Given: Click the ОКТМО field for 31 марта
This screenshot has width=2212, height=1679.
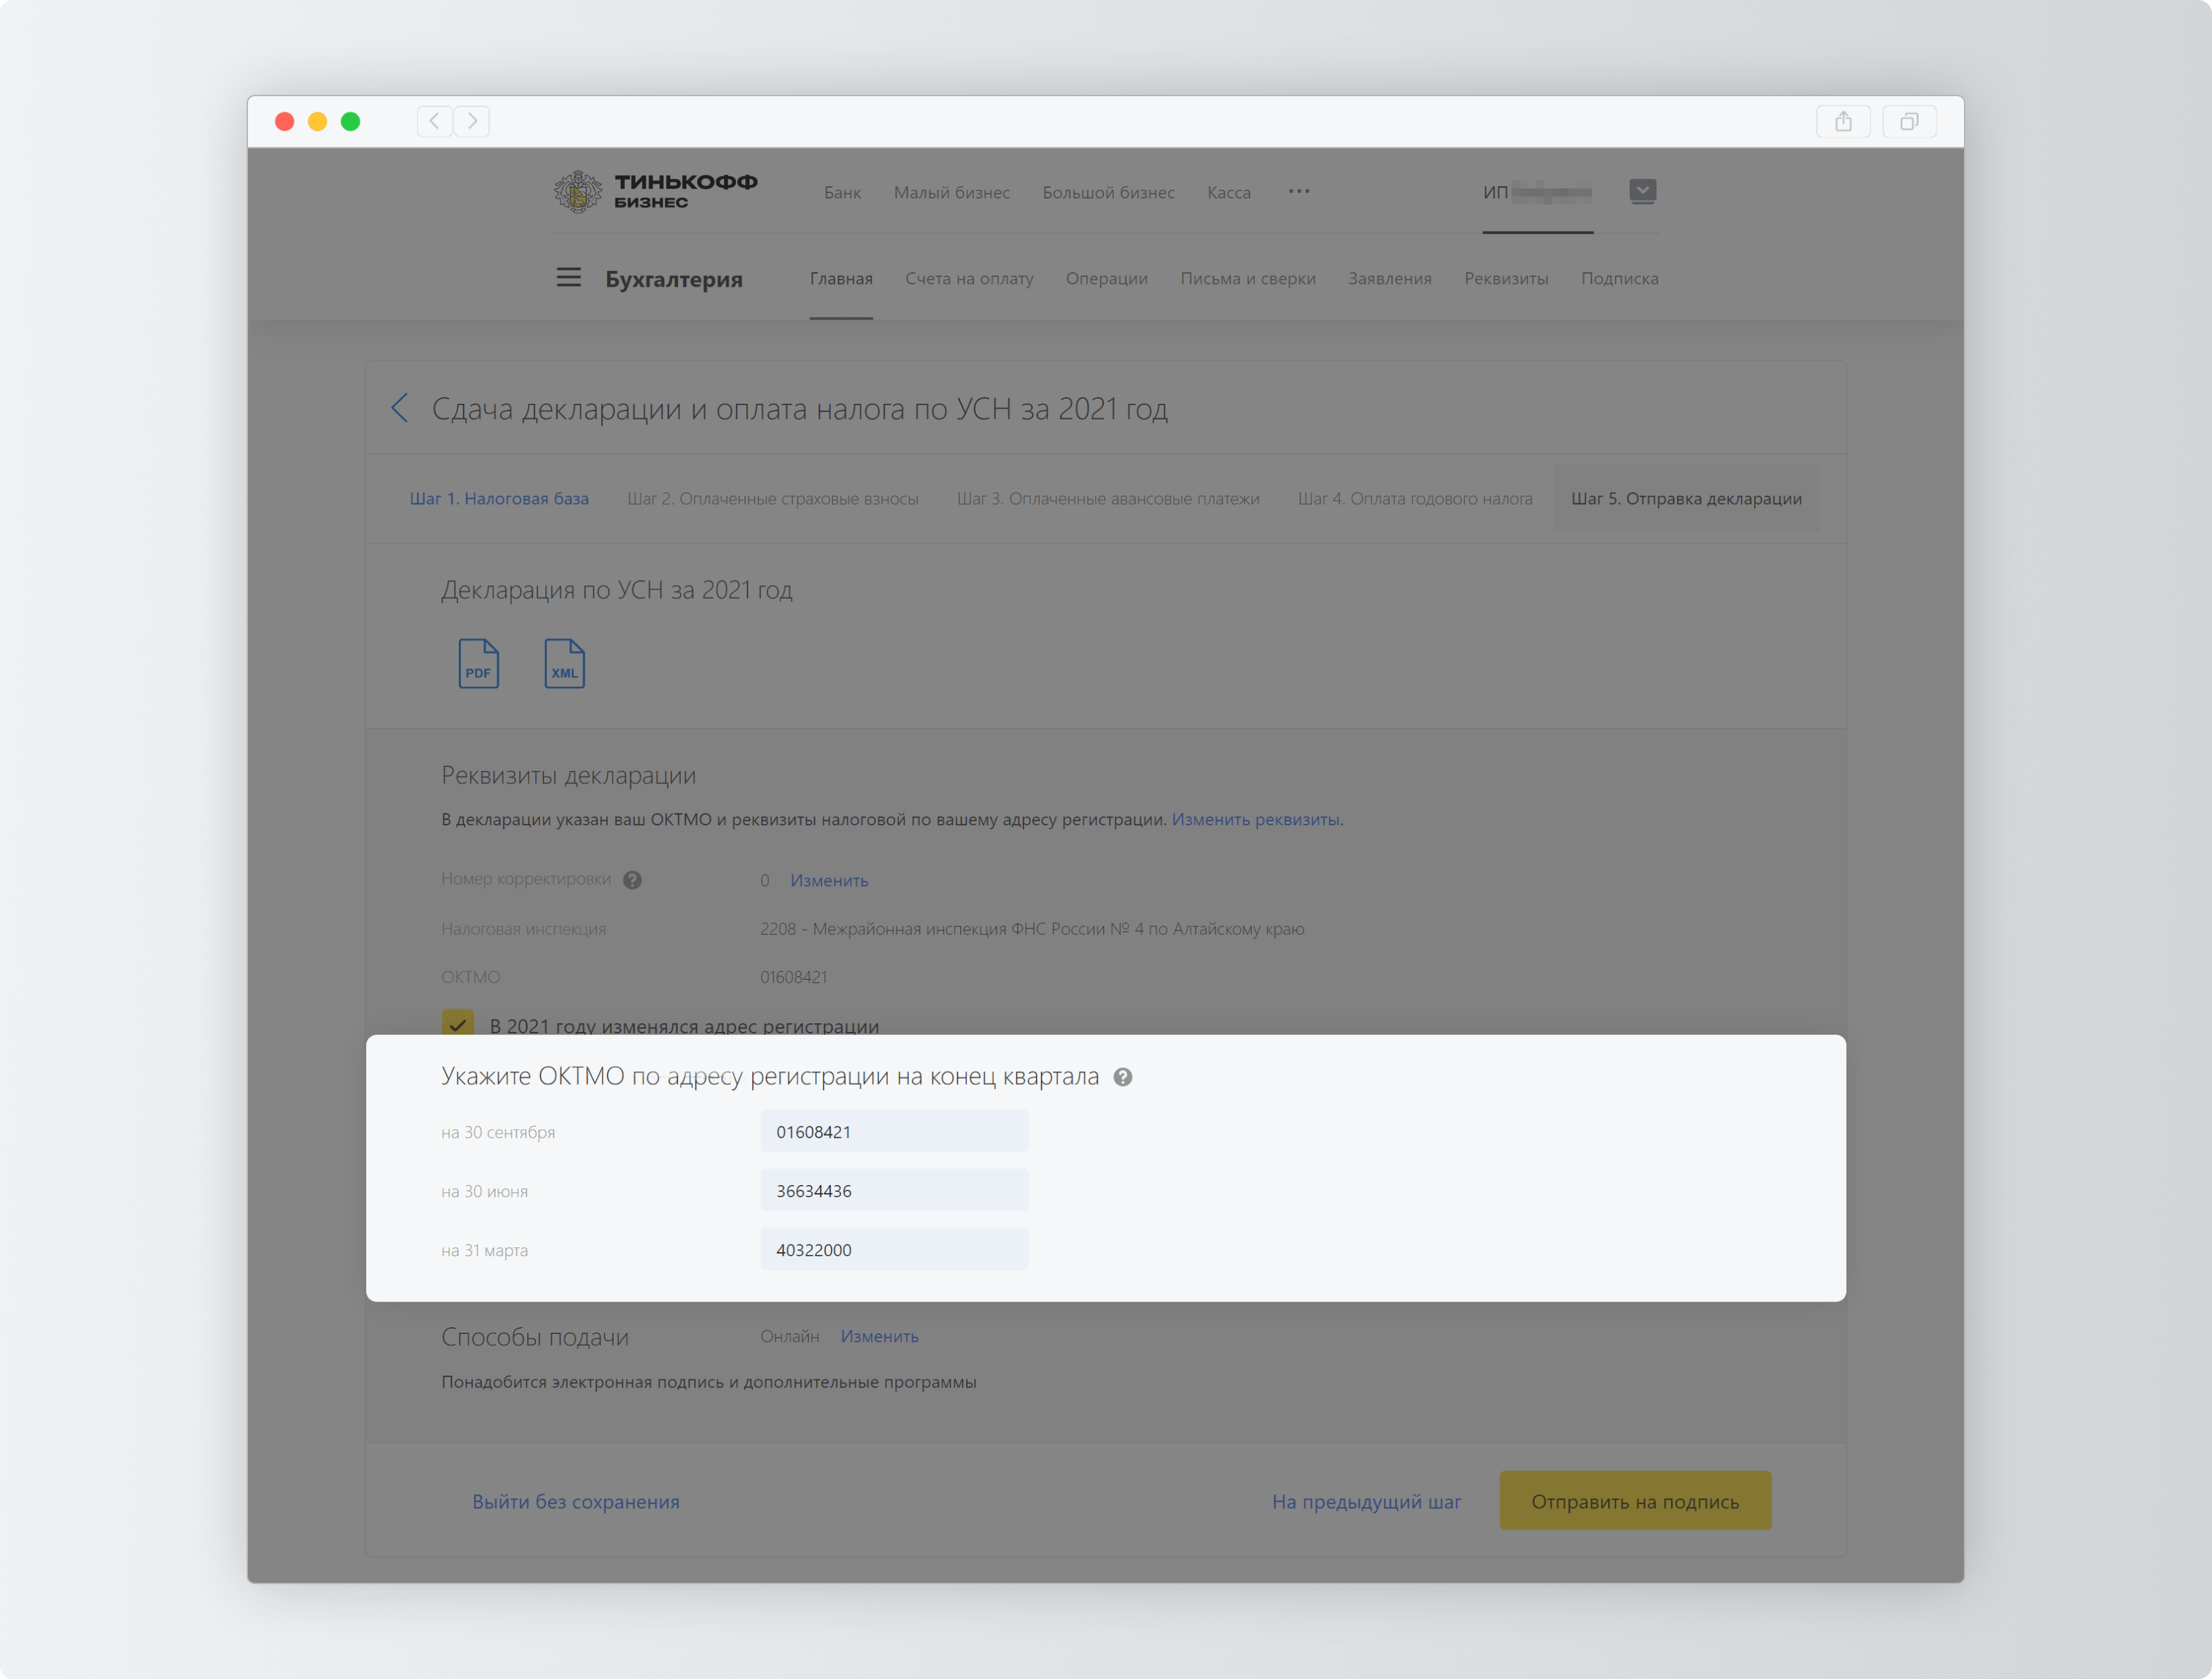Looking at the screenshot, I should coord(894,1249).
